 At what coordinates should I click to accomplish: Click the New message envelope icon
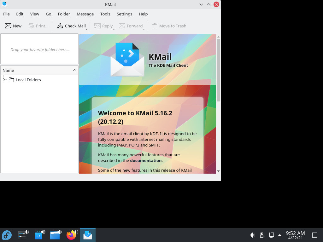point(8,26)
